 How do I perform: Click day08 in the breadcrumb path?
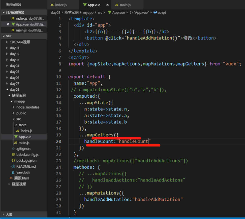(x=55, y=13)
